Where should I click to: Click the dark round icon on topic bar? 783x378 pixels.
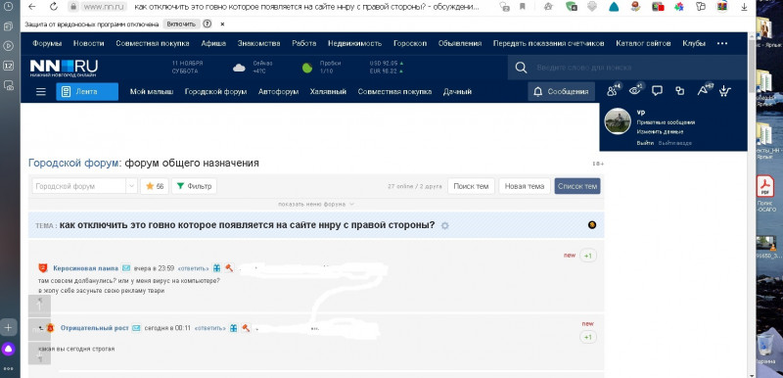point(592,224)
